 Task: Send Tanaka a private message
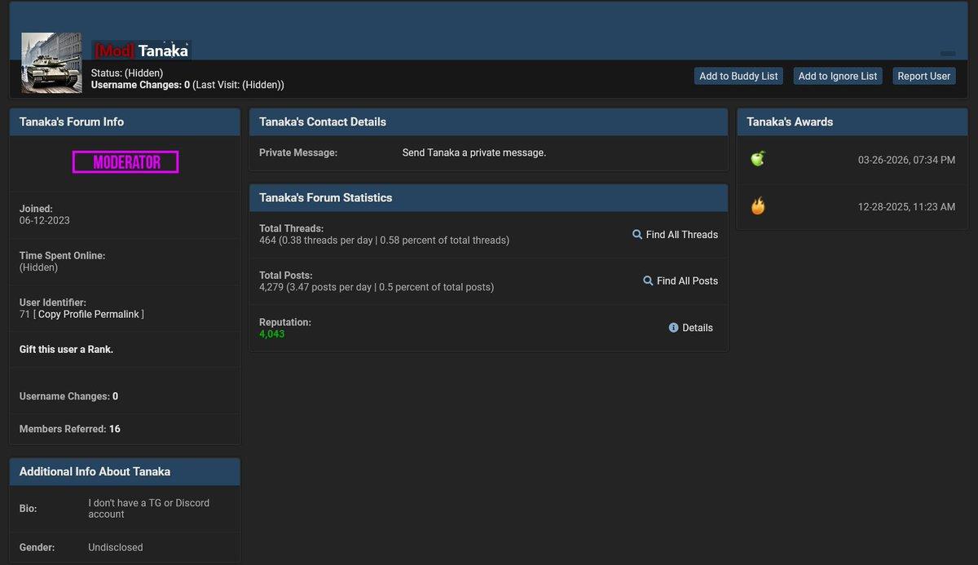pos(474,152)
